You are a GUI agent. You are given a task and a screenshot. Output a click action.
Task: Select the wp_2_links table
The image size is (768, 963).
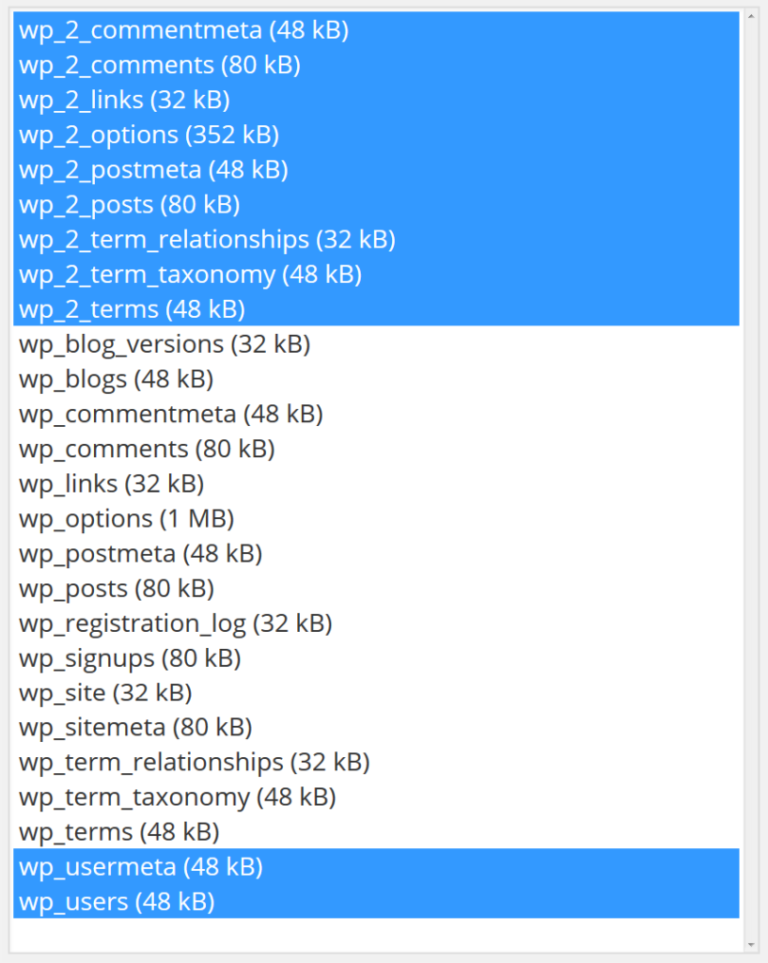[124, 101]
